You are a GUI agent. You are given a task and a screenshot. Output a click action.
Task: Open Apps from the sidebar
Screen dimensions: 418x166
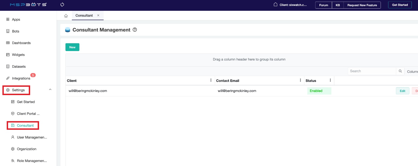(16, 20)
